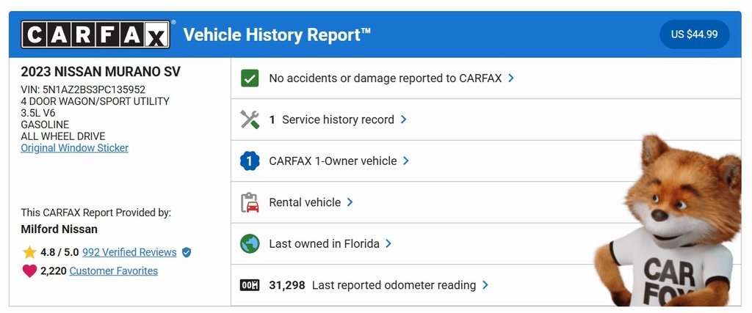Expand the Last owned in Florida chevron
This screenshot has width=752, height=313.
tap(388, 243)
